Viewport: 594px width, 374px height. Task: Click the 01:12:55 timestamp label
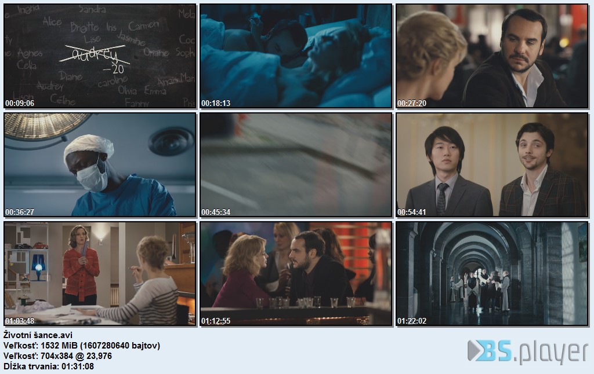point(216,321)
